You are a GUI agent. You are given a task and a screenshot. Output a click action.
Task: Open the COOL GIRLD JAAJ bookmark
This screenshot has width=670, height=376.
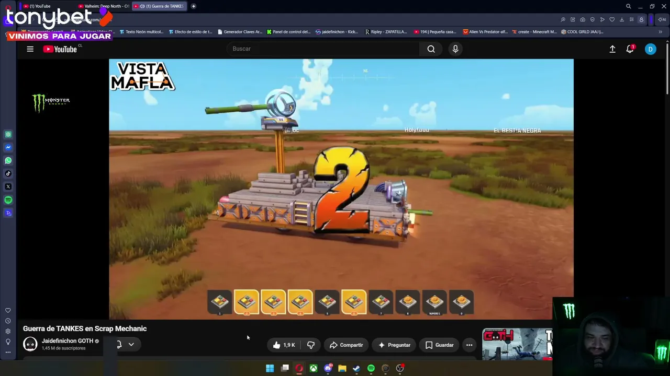(582, 32)
